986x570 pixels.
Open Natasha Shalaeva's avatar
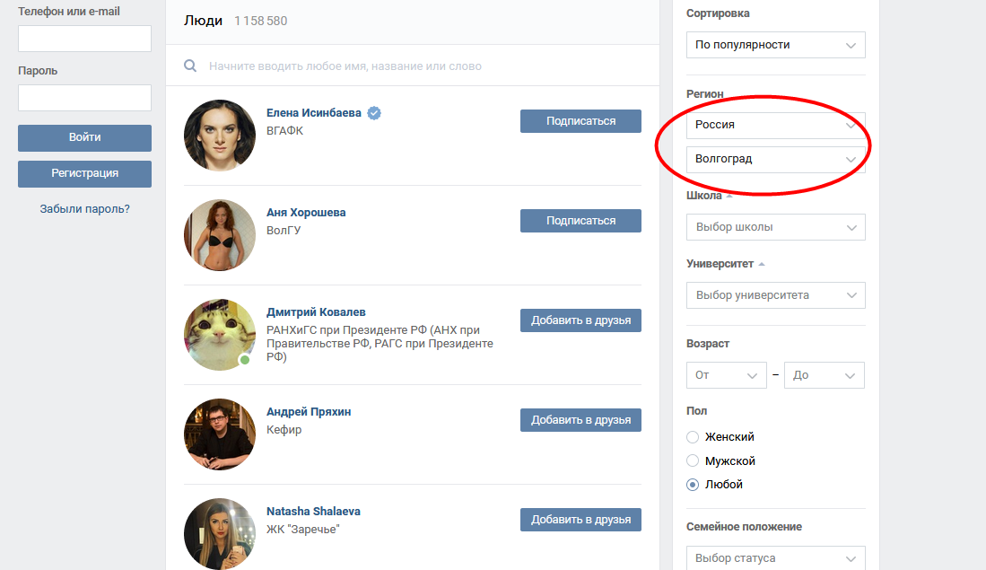[x=220, y=534]
